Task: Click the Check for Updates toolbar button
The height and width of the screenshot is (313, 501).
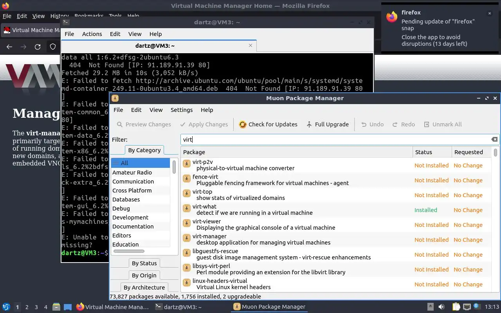Action: coord(268,124)
